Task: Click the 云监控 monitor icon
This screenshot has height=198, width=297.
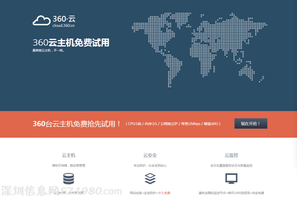Action: pos(231,179)
